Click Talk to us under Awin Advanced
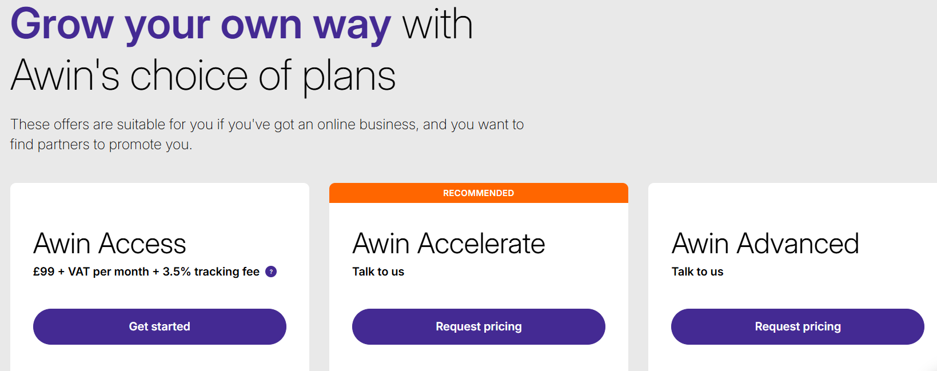Screen dimensions: 937x371 [697, 272]
